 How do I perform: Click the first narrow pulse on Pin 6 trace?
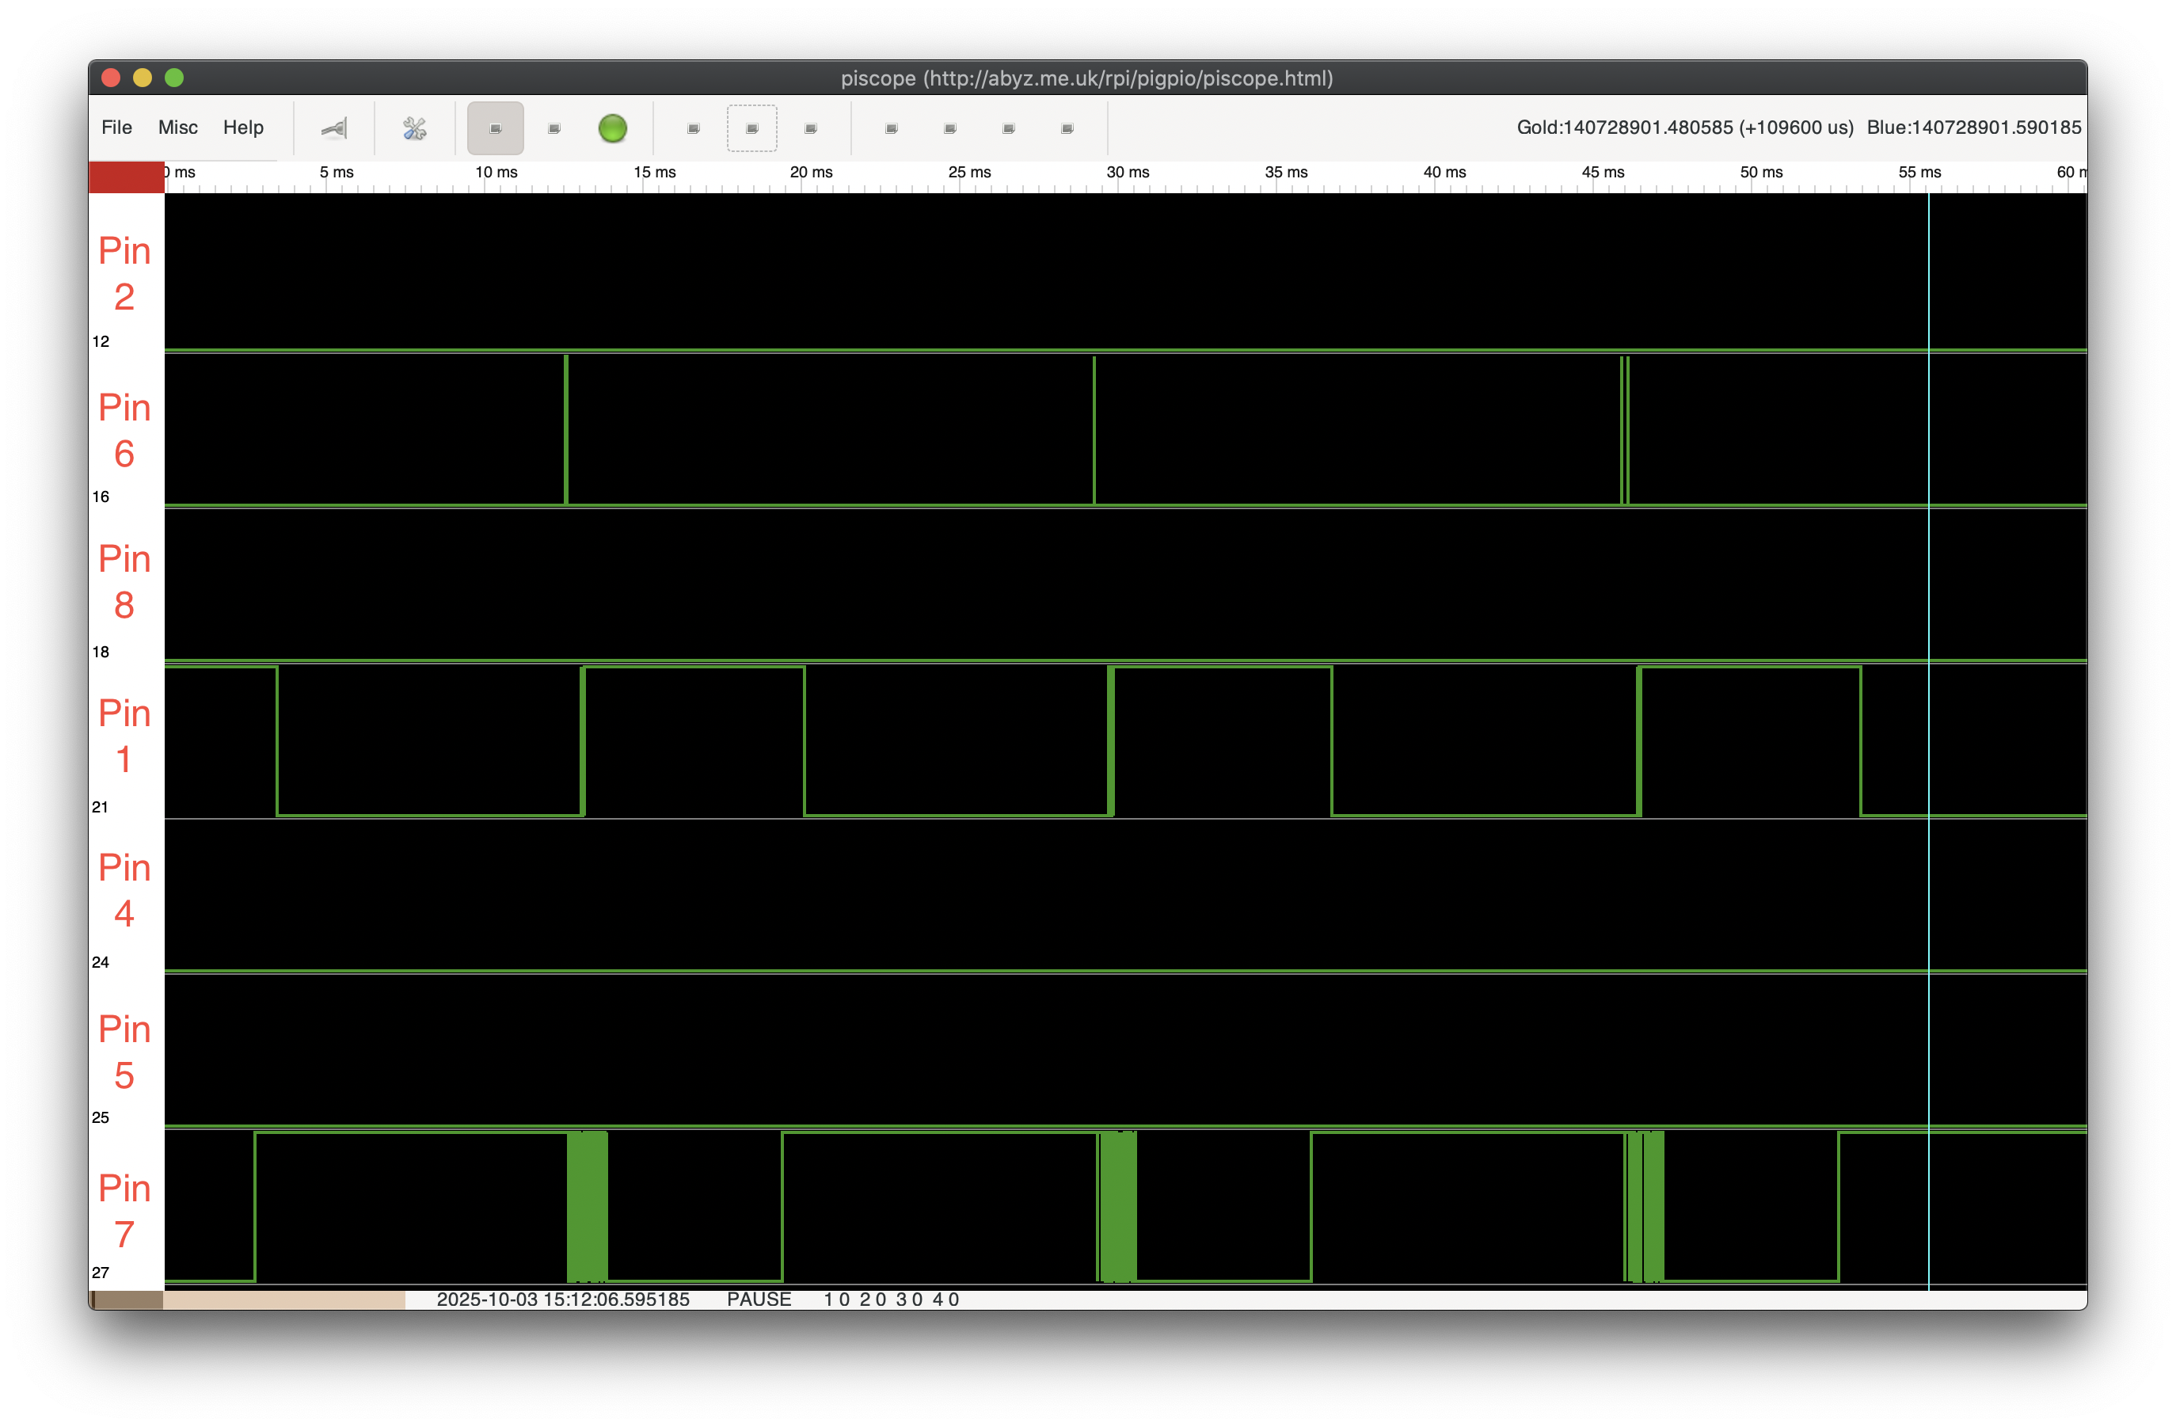point(567,430)
